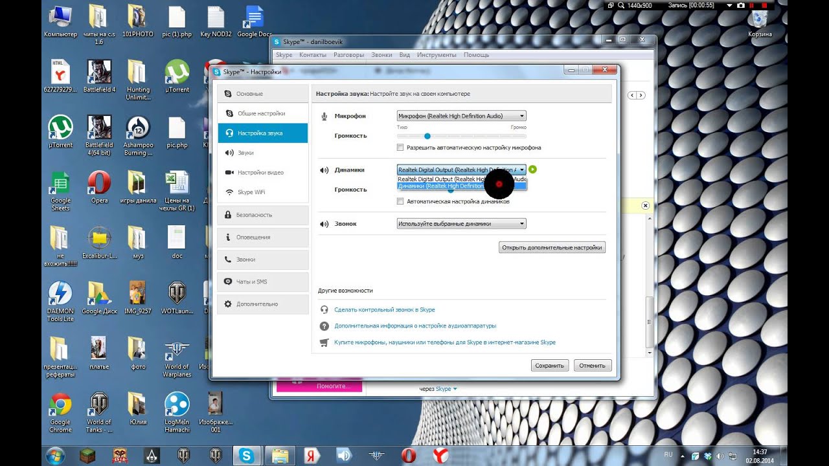Screen dimensions: 829x466
Task: Expand the Звонки section in settings sidebar
Action: tap(263, 259)
